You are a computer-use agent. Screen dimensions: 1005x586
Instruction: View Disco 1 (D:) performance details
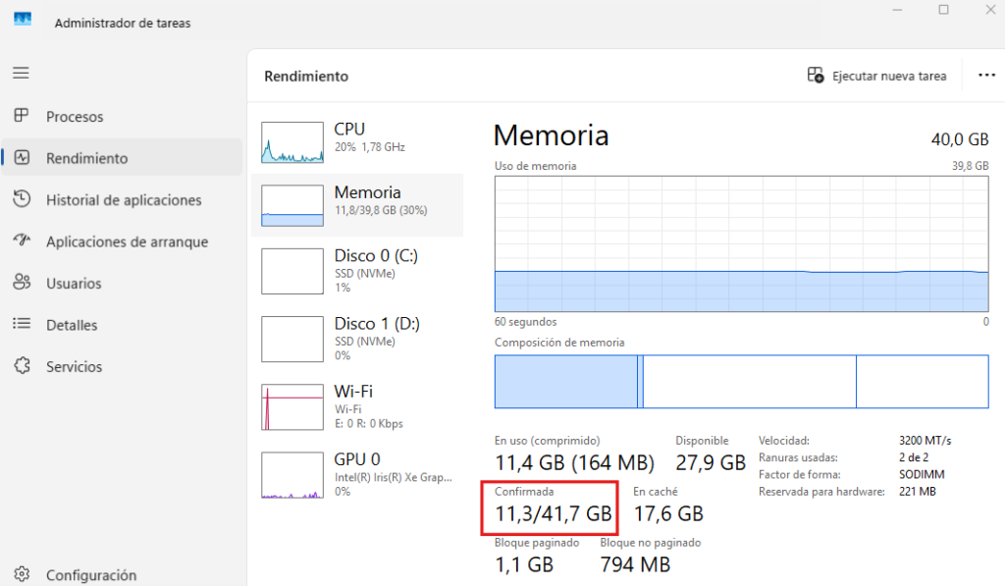[x=358, y=339]
